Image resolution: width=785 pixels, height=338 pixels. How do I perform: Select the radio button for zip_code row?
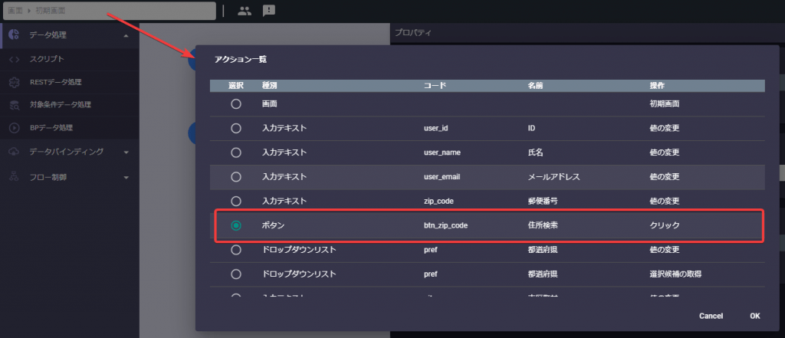click(x=236, y=202)
